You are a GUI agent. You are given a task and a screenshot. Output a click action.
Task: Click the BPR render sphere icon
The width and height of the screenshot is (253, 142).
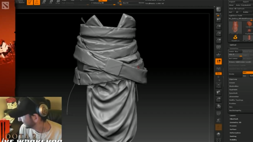tap(219, 9)
